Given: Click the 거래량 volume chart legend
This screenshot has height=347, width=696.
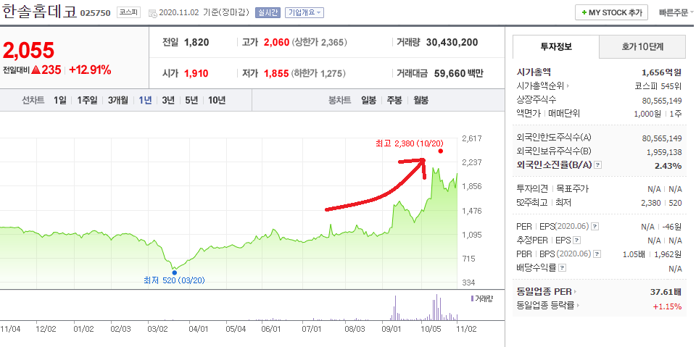Looking at the screenshot, I should [x=481, y=298].
